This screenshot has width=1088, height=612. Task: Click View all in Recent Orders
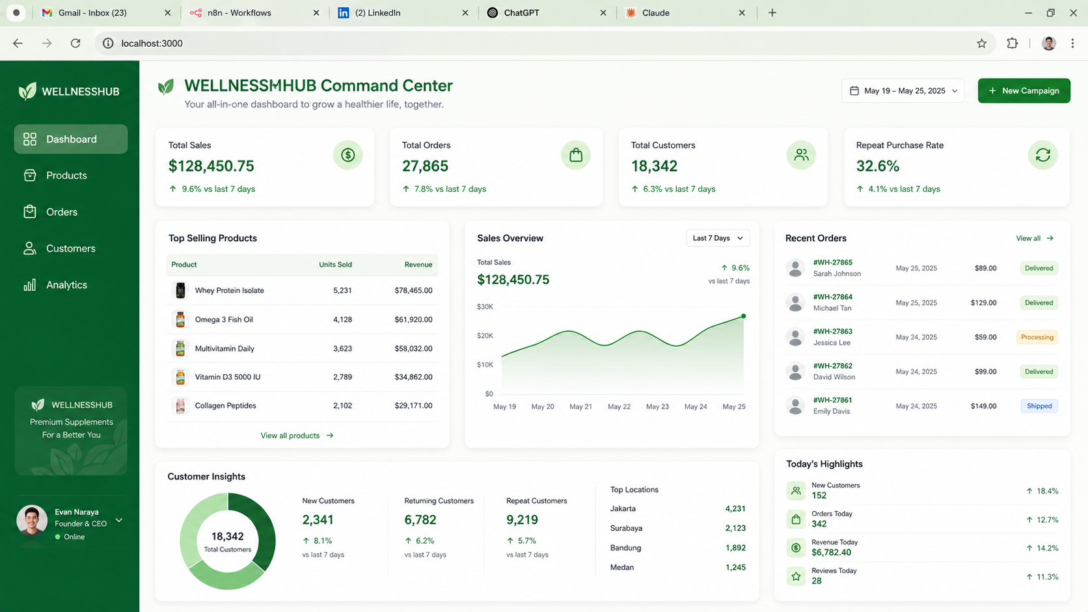coord(1035,239)
